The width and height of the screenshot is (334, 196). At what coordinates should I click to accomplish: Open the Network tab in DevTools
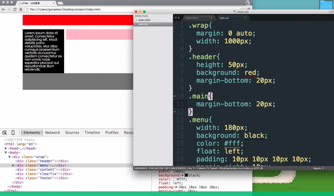pyautogui.click(x=53, y=132)
